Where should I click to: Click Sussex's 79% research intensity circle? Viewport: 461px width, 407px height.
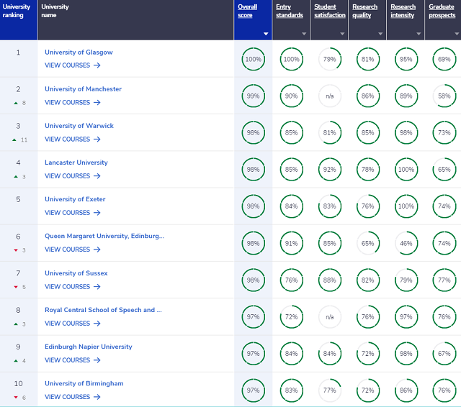(x=406, y=280)
